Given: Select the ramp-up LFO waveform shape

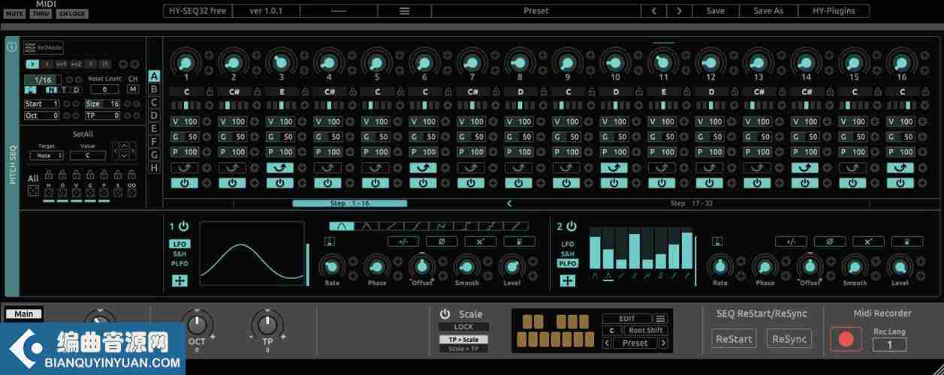Looking at the screenshot, I should pos(391,226).
